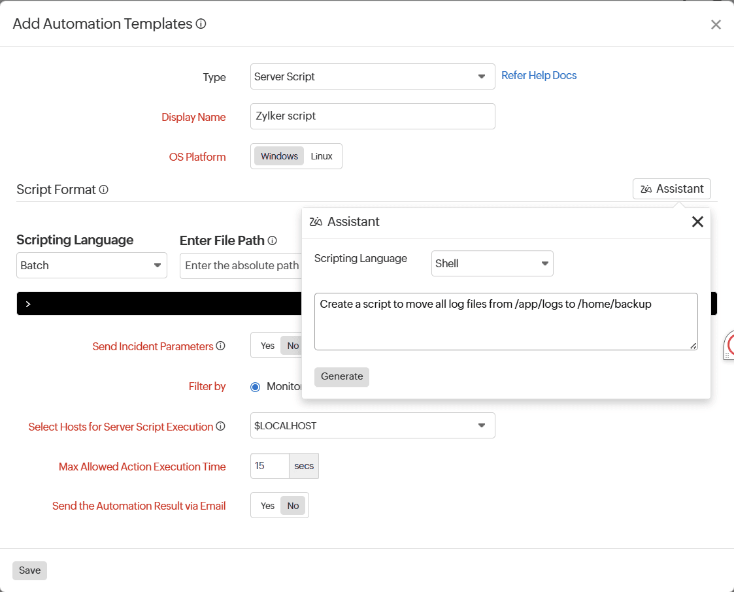
Task: Select the Monitor radio button in Filter by
Action: [256, 387]
